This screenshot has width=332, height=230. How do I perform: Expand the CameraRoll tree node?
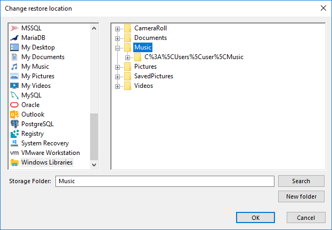click(118, 29)
